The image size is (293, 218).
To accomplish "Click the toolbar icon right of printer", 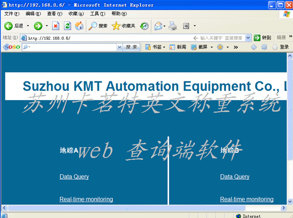I will (186, 26).
